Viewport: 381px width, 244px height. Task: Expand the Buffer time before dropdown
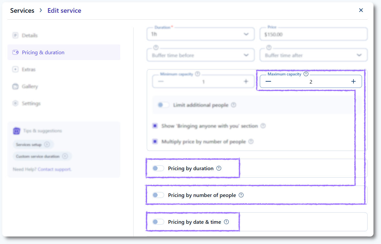pos(200,55)
